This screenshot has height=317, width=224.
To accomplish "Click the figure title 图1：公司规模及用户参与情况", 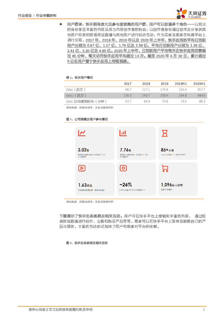I will (87, 119).
